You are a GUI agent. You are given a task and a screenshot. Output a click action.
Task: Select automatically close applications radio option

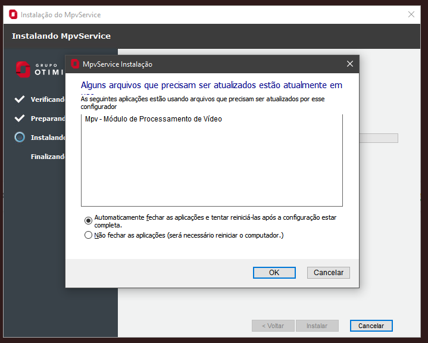[x=88, y=220]
